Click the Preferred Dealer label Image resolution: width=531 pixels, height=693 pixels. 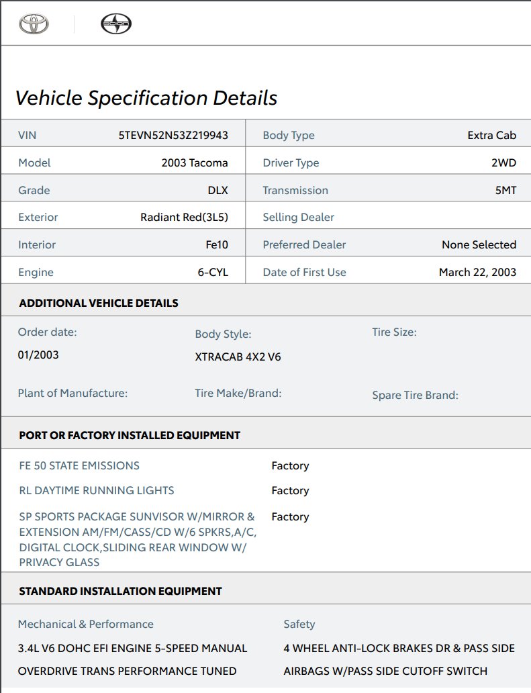[x=304, y=245]
